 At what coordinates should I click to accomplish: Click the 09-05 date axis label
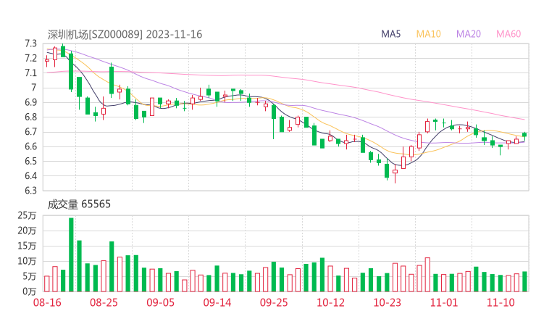click(160, 302)
